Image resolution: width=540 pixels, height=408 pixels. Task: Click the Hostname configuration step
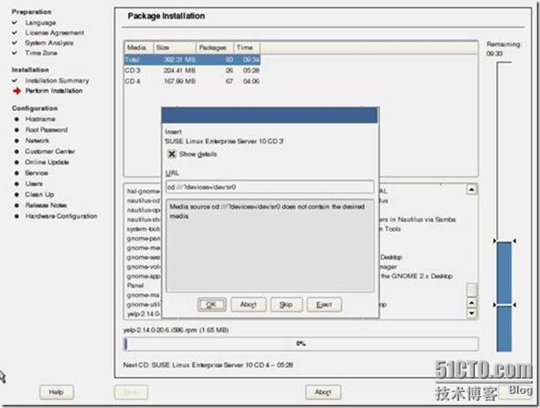pyautogui.click(x=40, y=119)
